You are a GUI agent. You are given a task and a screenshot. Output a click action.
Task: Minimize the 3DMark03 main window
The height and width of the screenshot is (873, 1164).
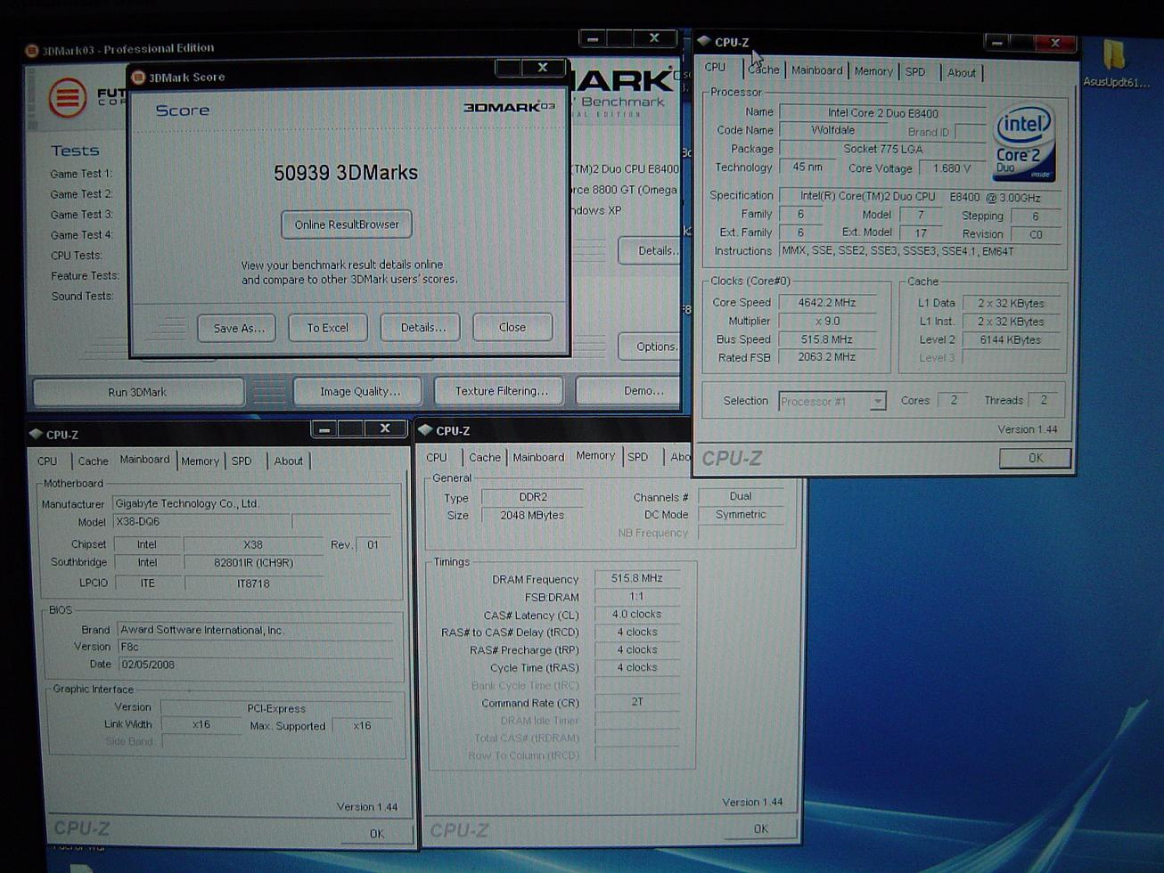(592, 38)
